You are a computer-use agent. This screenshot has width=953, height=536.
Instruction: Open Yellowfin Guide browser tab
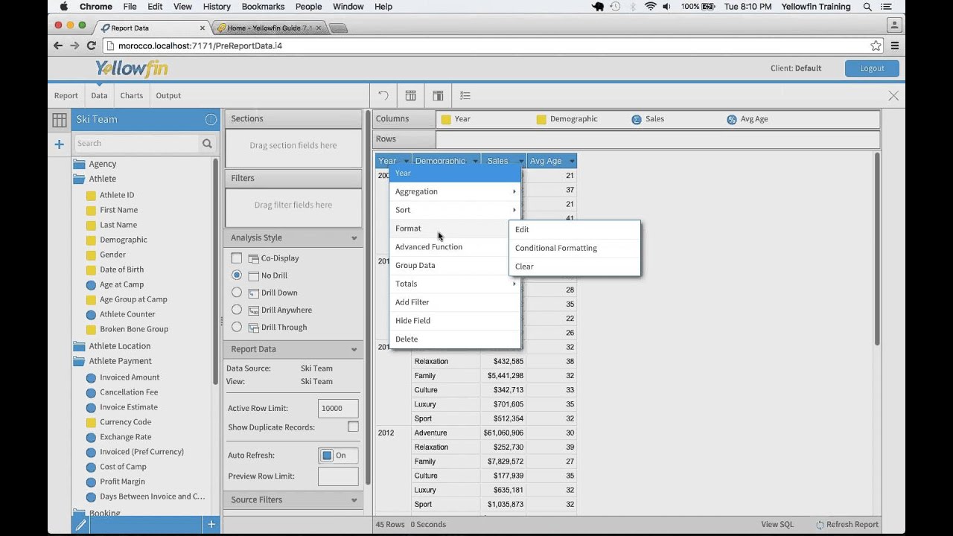click(269, 28)
